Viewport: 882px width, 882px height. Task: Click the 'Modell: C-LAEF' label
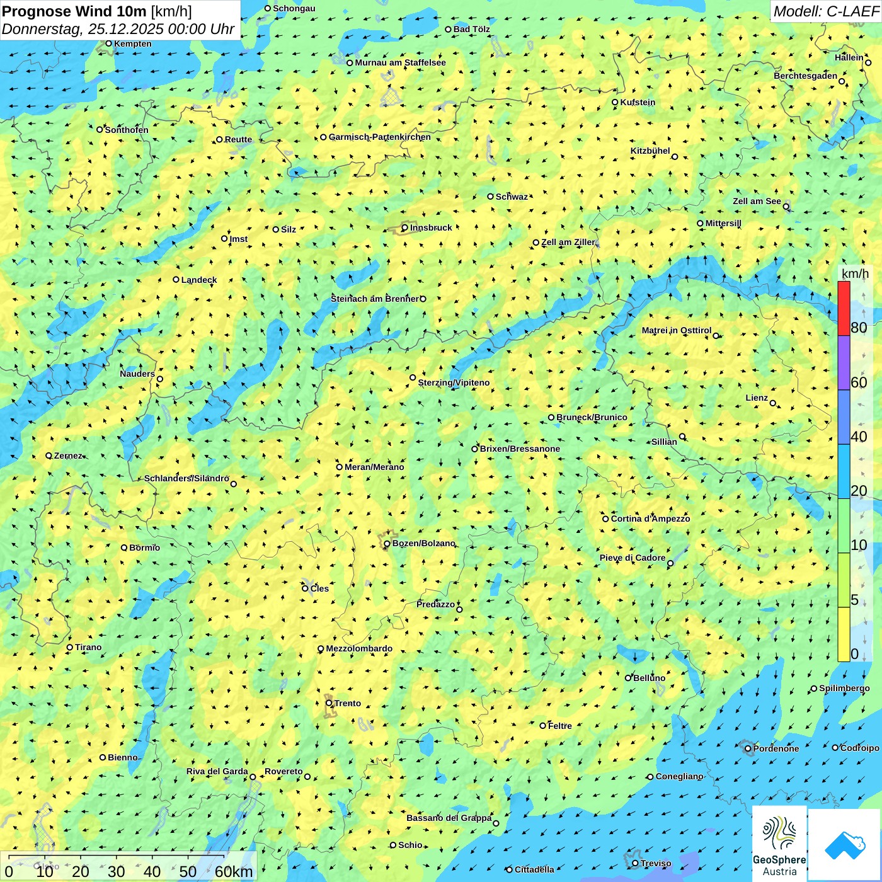826,11
